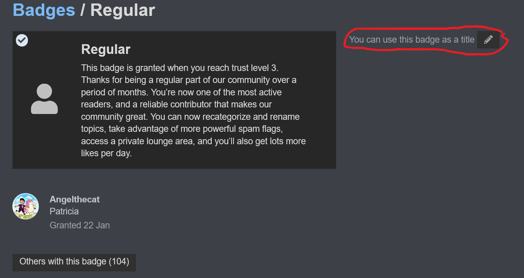The image size is (524, 278).
Task: Select the Regular breadcrumb heading
Action: (x=123, y=10)
